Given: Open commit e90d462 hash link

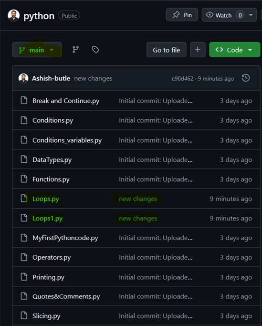Looking at the screenshot, I should point(182,79).
